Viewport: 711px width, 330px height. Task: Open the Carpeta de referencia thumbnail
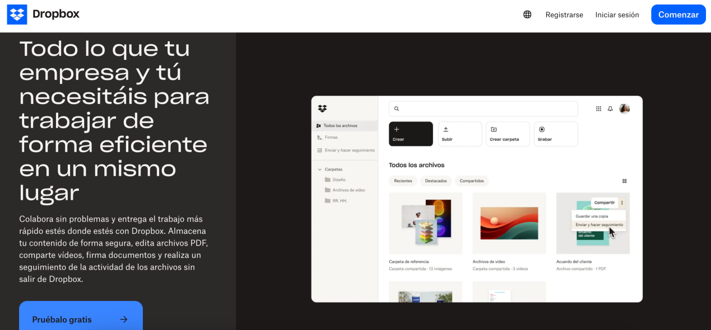426,223
